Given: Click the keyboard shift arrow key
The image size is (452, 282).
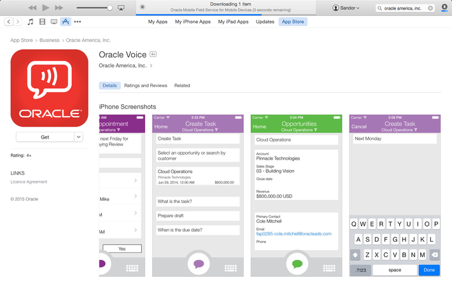Looking at the screenshot, I should pos(355,255).
